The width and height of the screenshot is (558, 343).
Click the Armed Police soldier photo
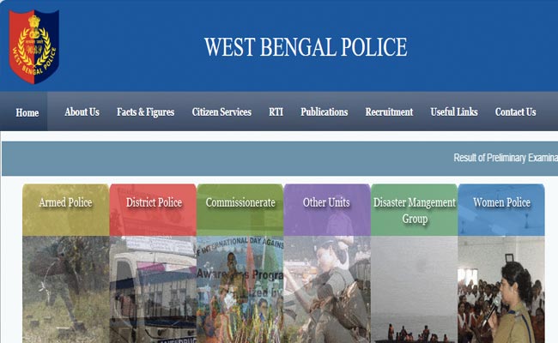[66, 289]
